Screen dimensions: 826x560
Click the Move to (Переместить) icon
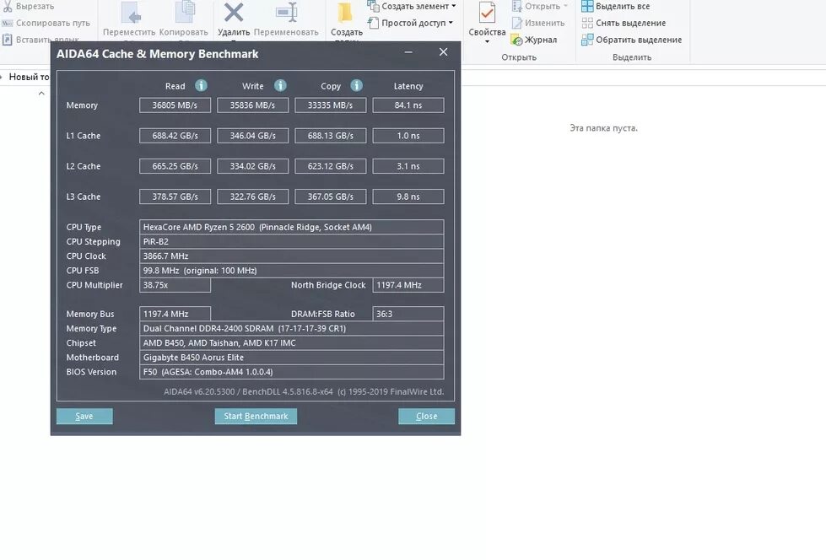(x=130, y=13)
